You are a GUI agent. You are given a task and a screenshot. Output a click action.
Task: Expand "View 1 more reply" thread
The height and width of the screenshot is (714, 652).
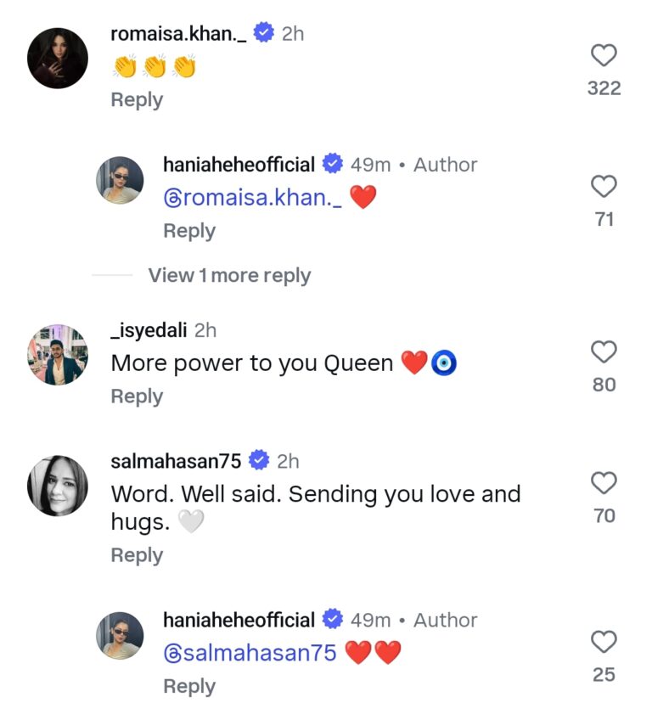click(x=229, y=276)
